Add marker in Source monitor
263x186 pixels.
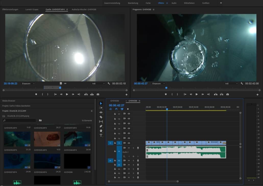point(36,94)
